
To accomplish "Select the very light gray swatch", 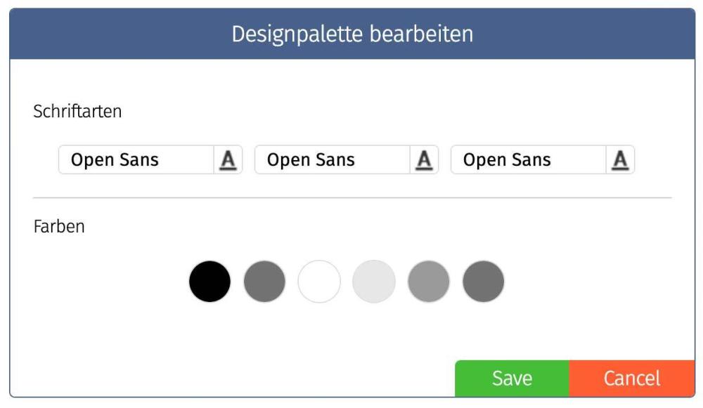I will [x=374, y=282].
